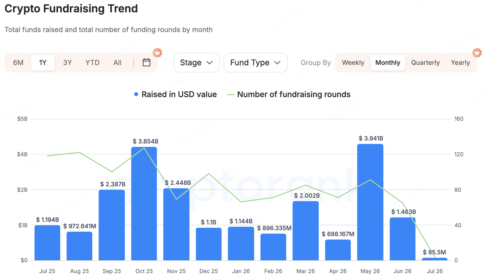485x280 pixels.
Task: Select the 1Y time range
Action: pos(43,63)
